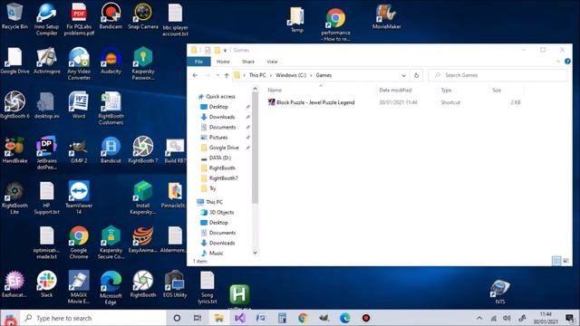Open Snap Camera desktop shortcut

[x=143, y=16]
